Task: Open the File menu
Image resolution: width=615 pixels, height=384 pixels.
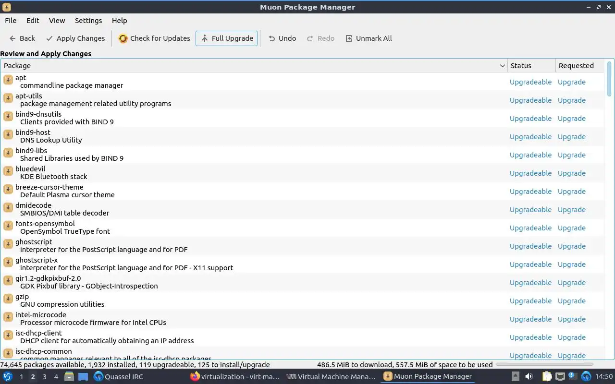Action: tap(11, 21)
